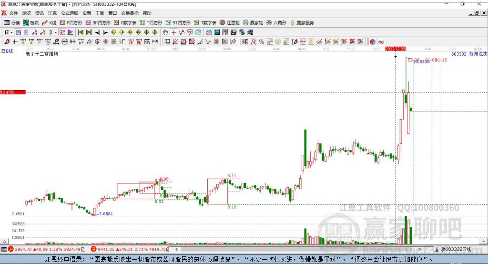Image resolution: width=488 pixels, height=264 pixels.
Task: Open the 赢家轮 wheel tool
Action: pyautogui.click(x=253, y=23)
